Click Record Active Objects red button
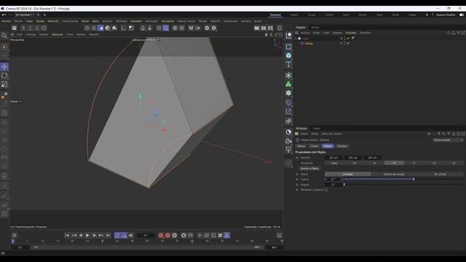This screenshot has height=262, width=466. click(161, 235)
